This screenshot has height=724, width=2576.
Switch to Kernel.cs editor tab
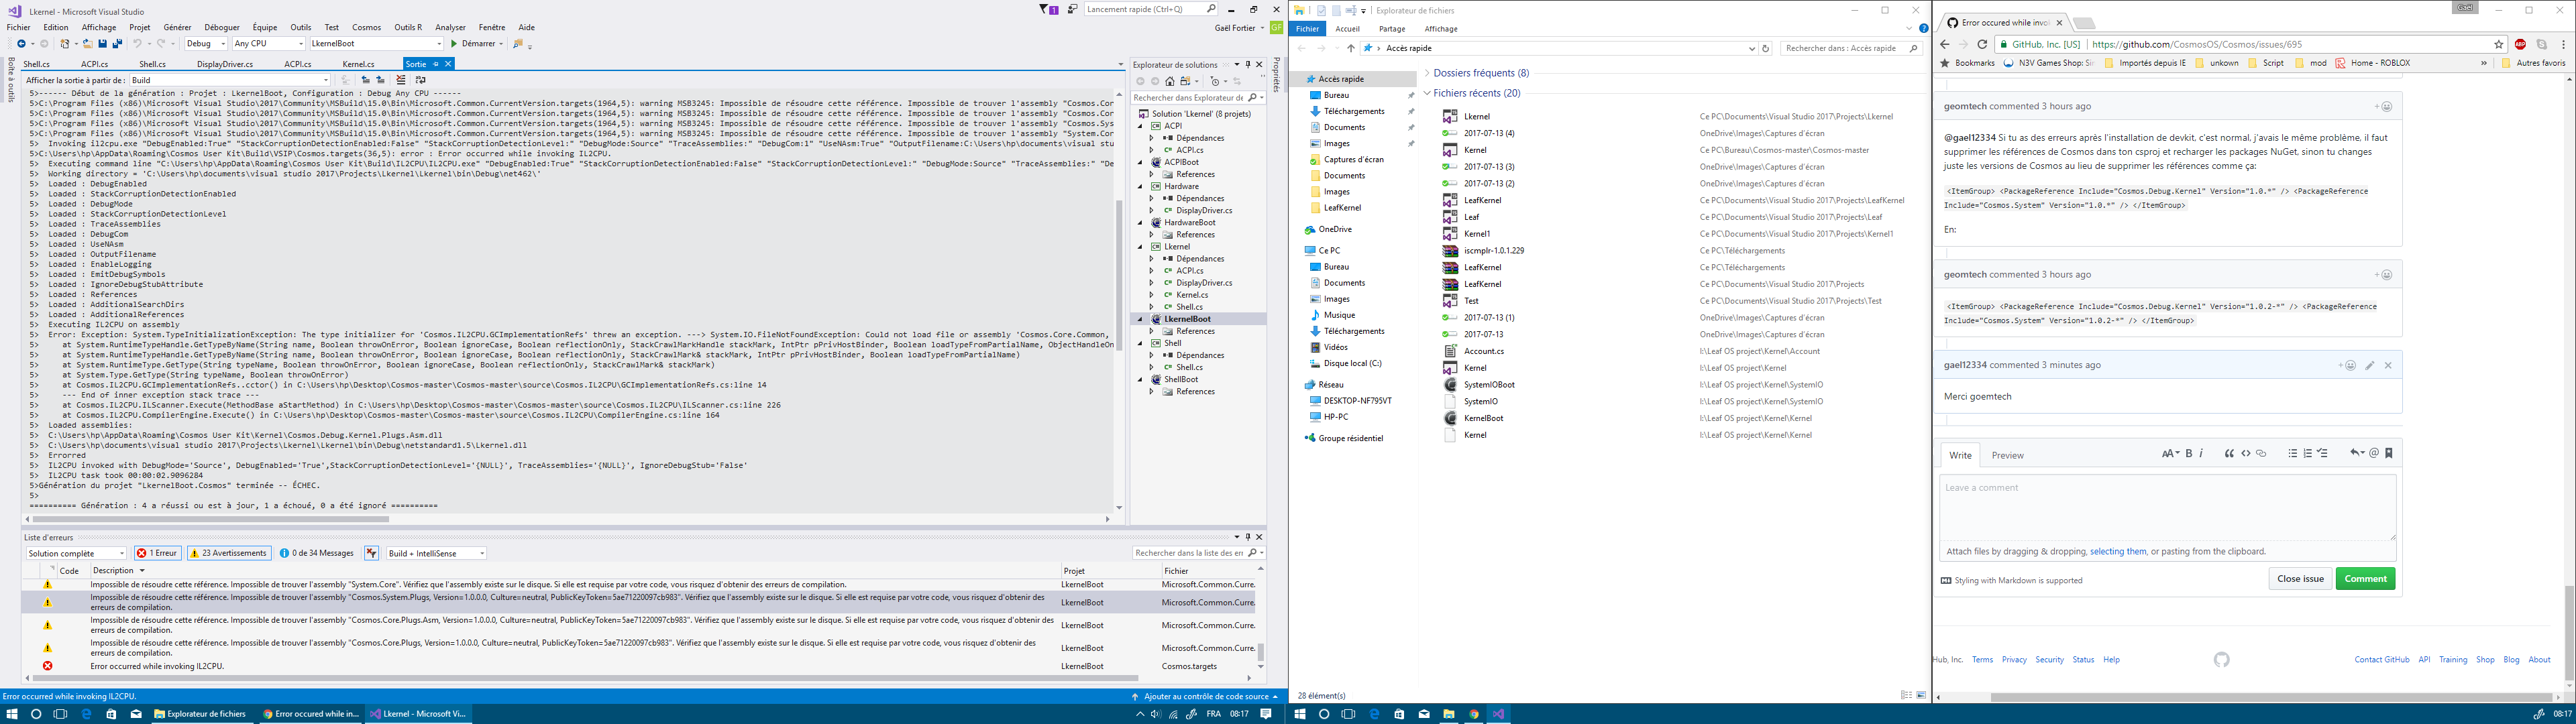pos(359,64)
